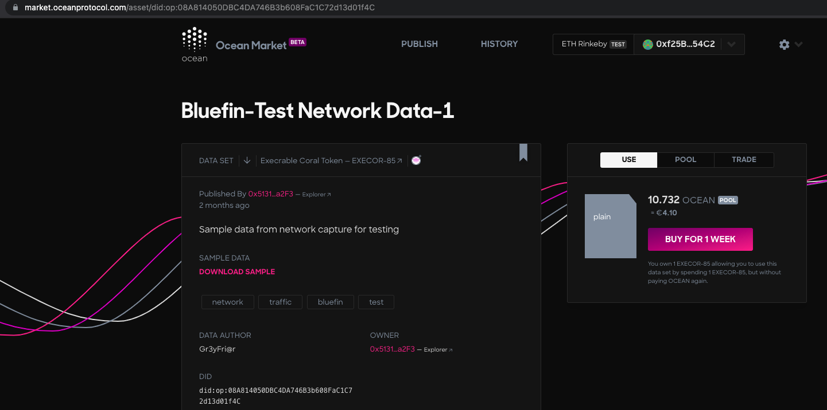
Task: Switch to the POOL tab
Action: [x=685, y=160]
